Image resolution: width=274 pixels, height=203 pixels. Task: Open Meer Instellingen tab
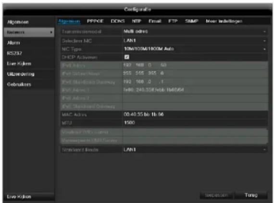224,21
